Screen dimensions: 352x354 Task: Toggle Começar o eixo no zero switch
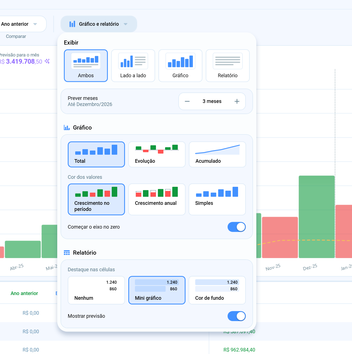click(236, 227)
